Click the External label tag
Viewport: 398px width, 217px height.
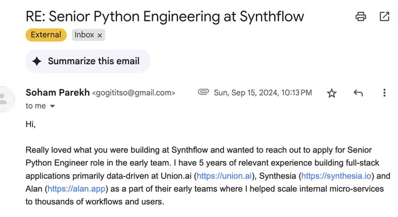pyautogui.click(x=46, y=34)
